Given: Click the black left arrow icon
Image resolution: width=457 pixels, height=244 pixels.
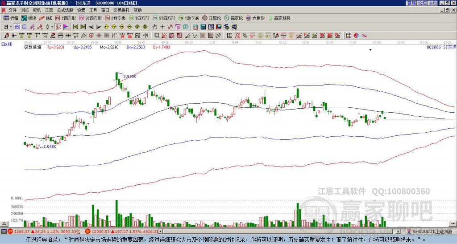Looking at the screenshot, I should click(x=91, y=27).
